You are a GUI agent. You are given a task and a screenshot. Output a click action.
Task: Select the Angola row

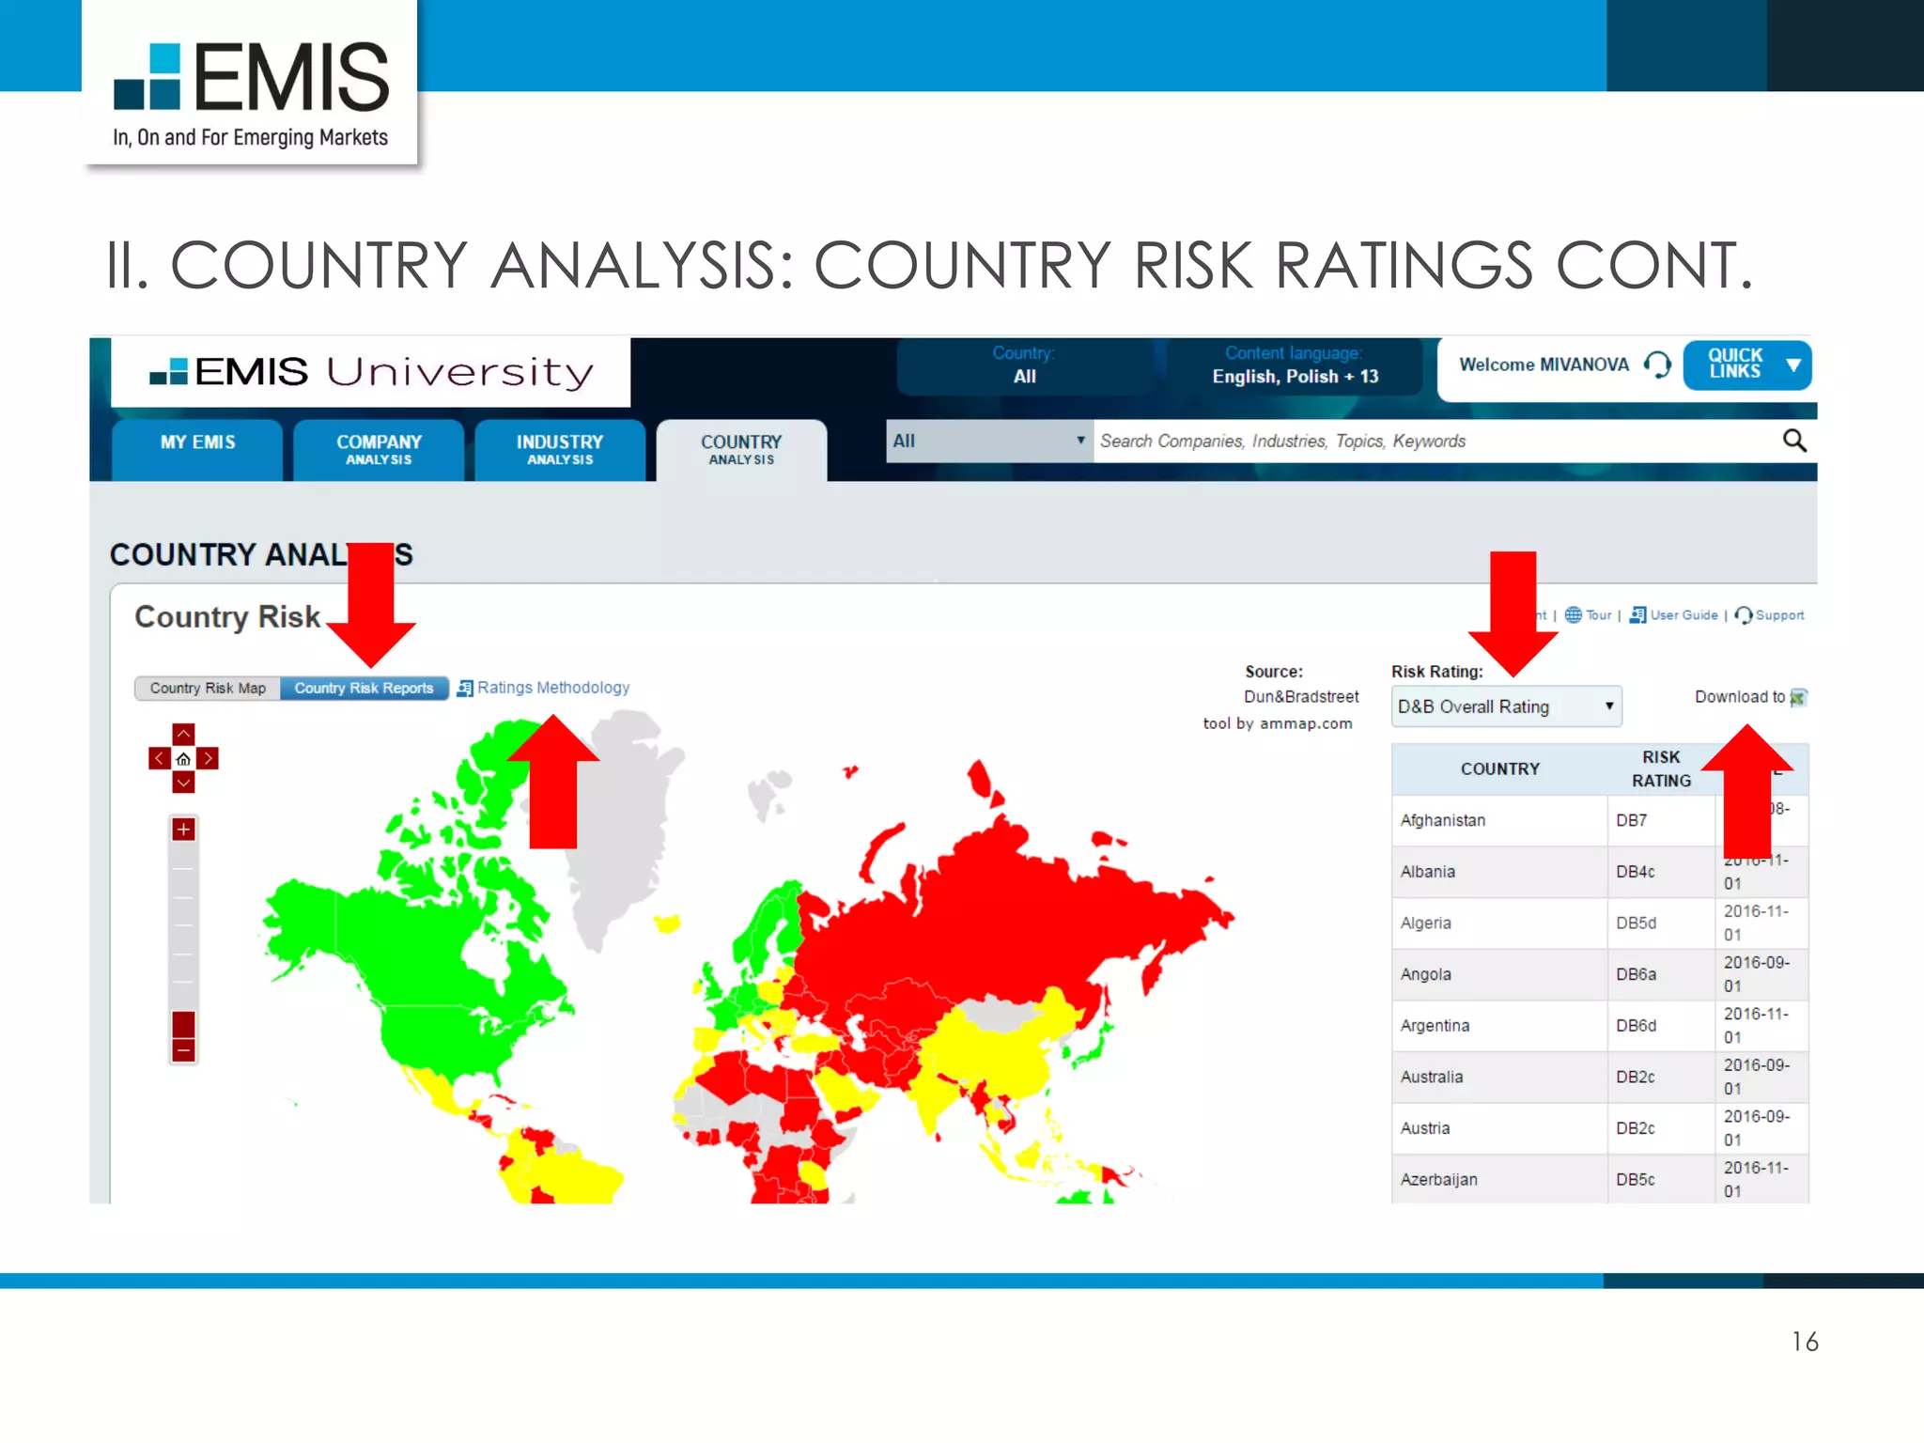point(1600,975)
